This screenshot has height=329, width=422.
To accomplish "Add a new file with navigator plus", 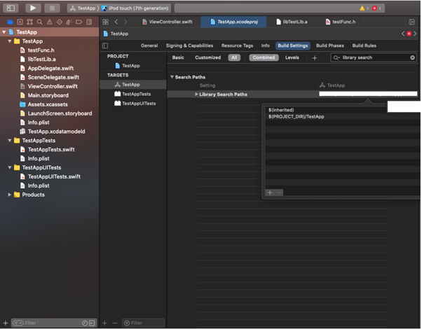I will [x=6, y=323].
